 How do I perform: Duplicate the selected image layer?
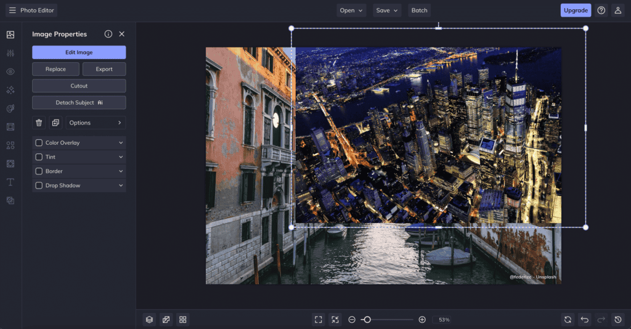pyautogui.click(x=55, y=123)
